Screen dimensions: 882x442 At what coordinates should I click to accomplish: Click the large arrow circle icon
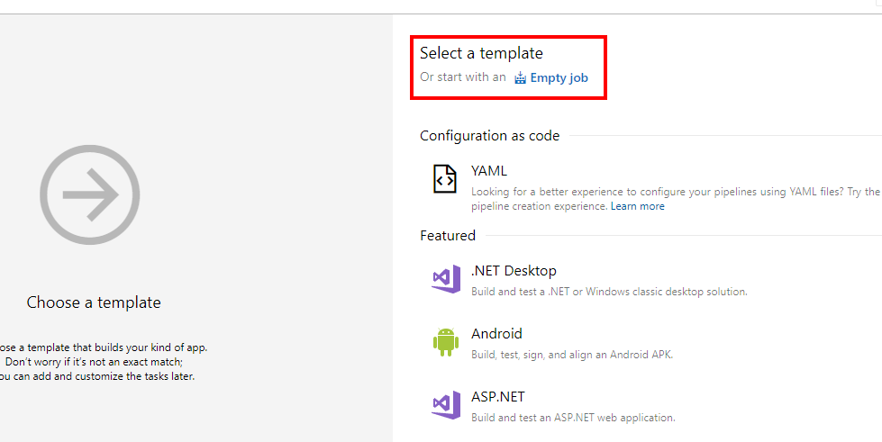coord(90,194)
